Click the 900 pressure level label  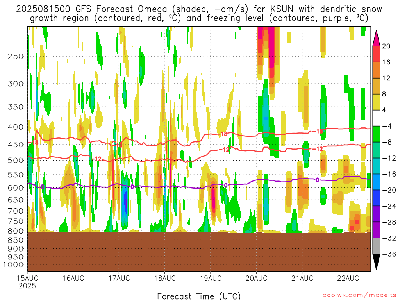(x=16, y=249)
